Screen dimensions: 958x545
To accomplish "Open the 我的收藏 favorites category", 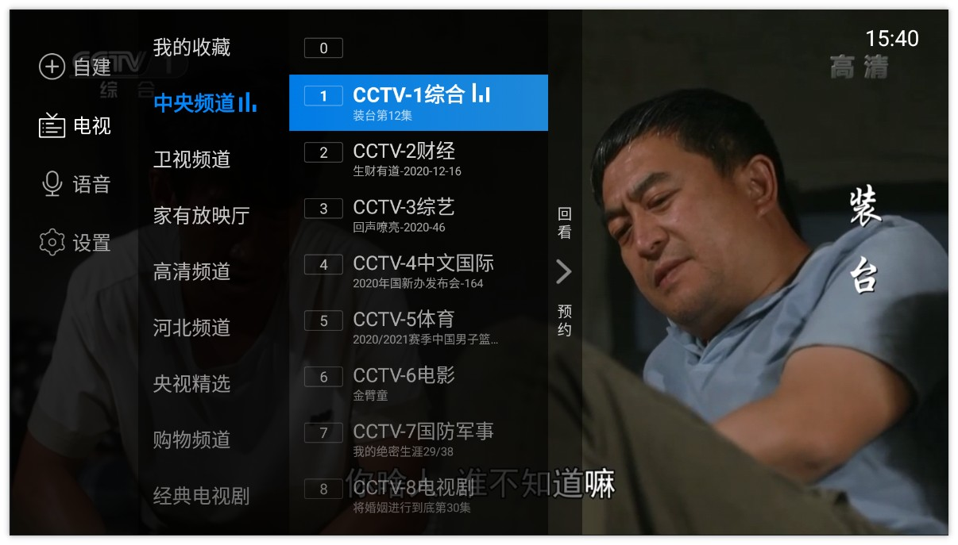I will coord(191,48).
